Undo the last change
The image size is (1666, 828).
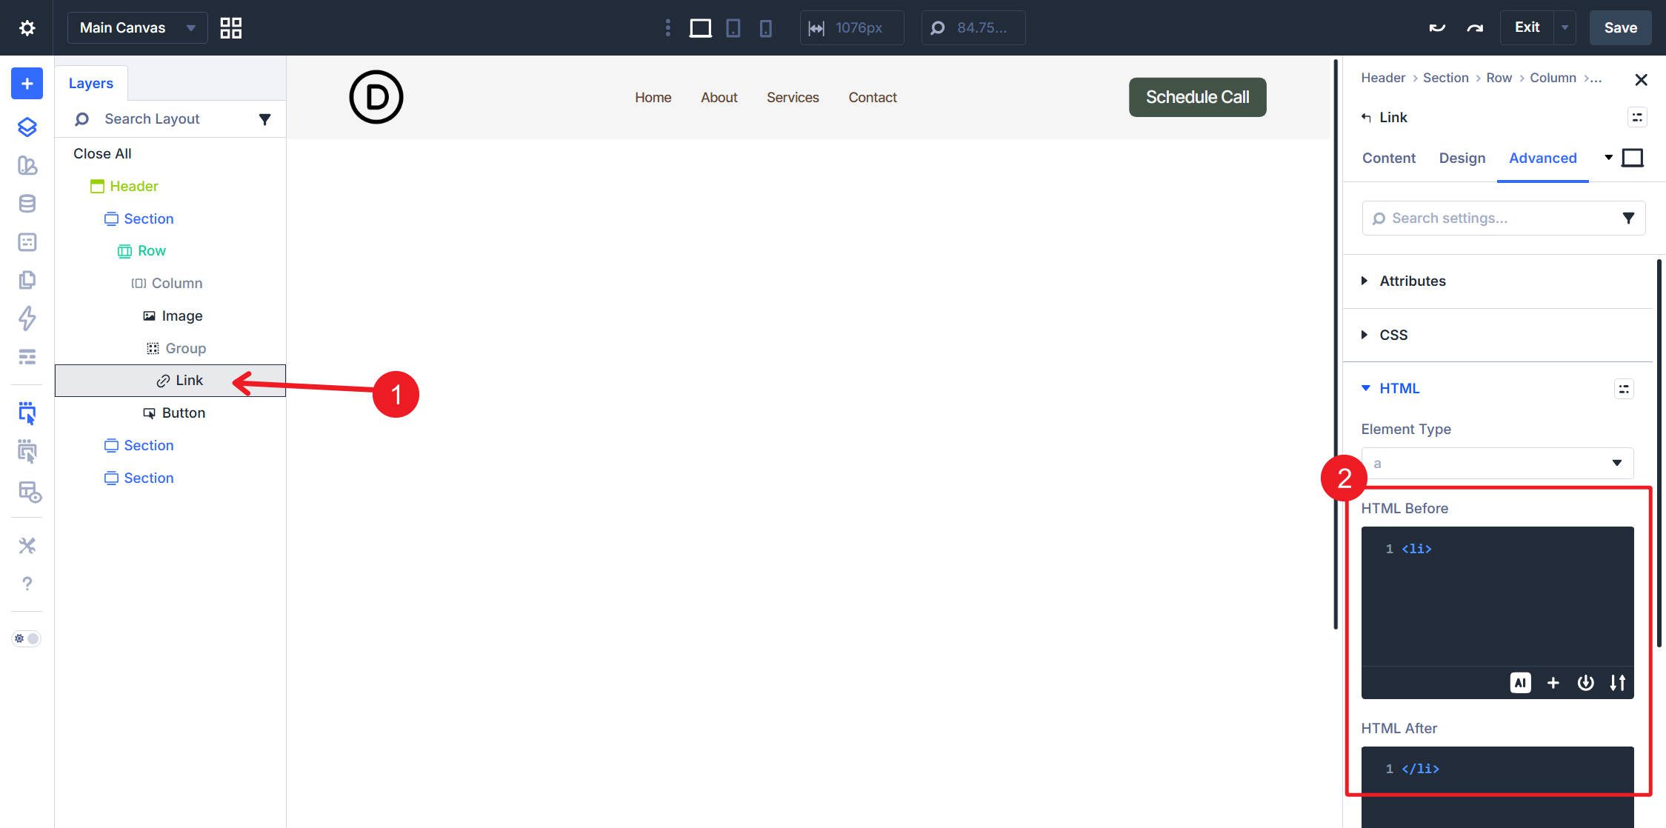[1436, 27]
